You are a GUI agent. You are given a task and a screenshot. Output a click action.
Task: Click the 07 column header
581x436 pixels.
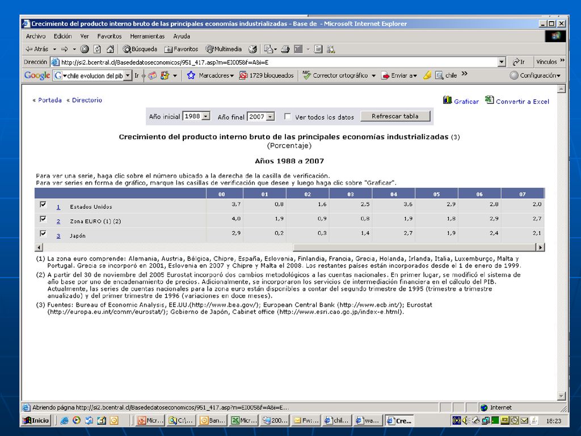coord(523,194)
